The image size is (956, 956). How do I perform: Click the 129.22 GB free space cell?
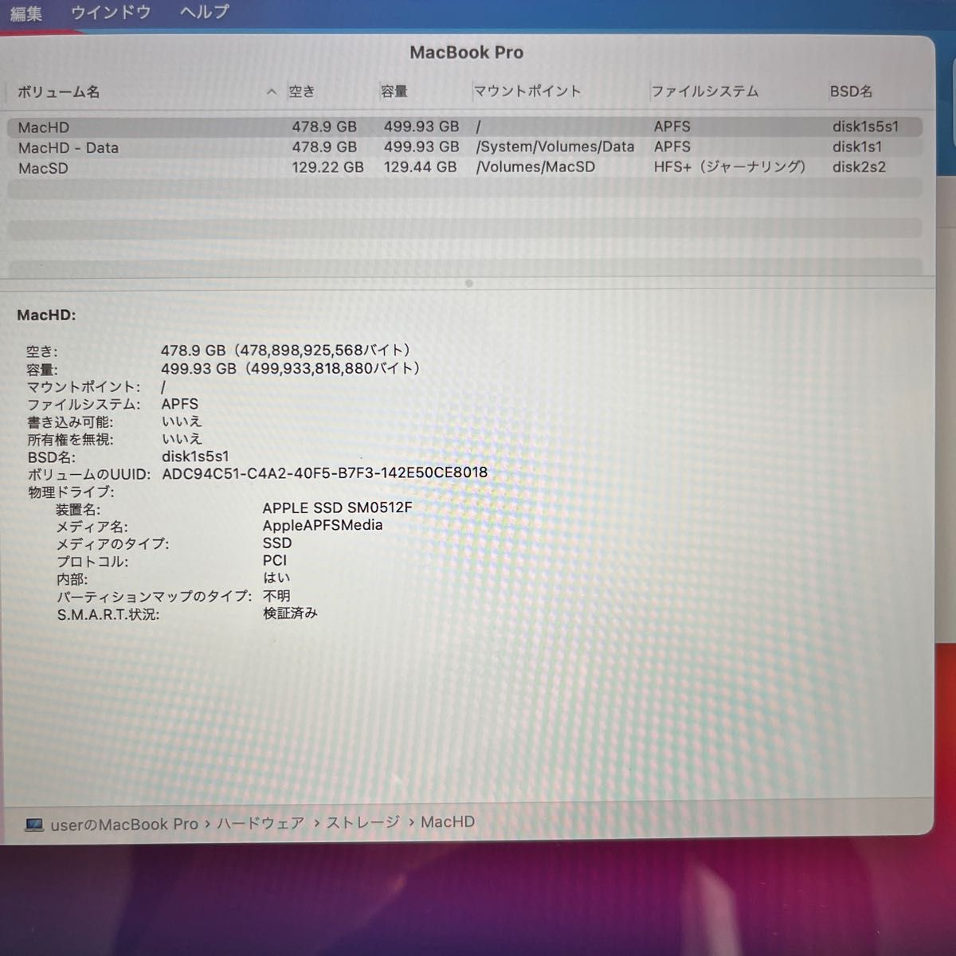tap(327, 167)
